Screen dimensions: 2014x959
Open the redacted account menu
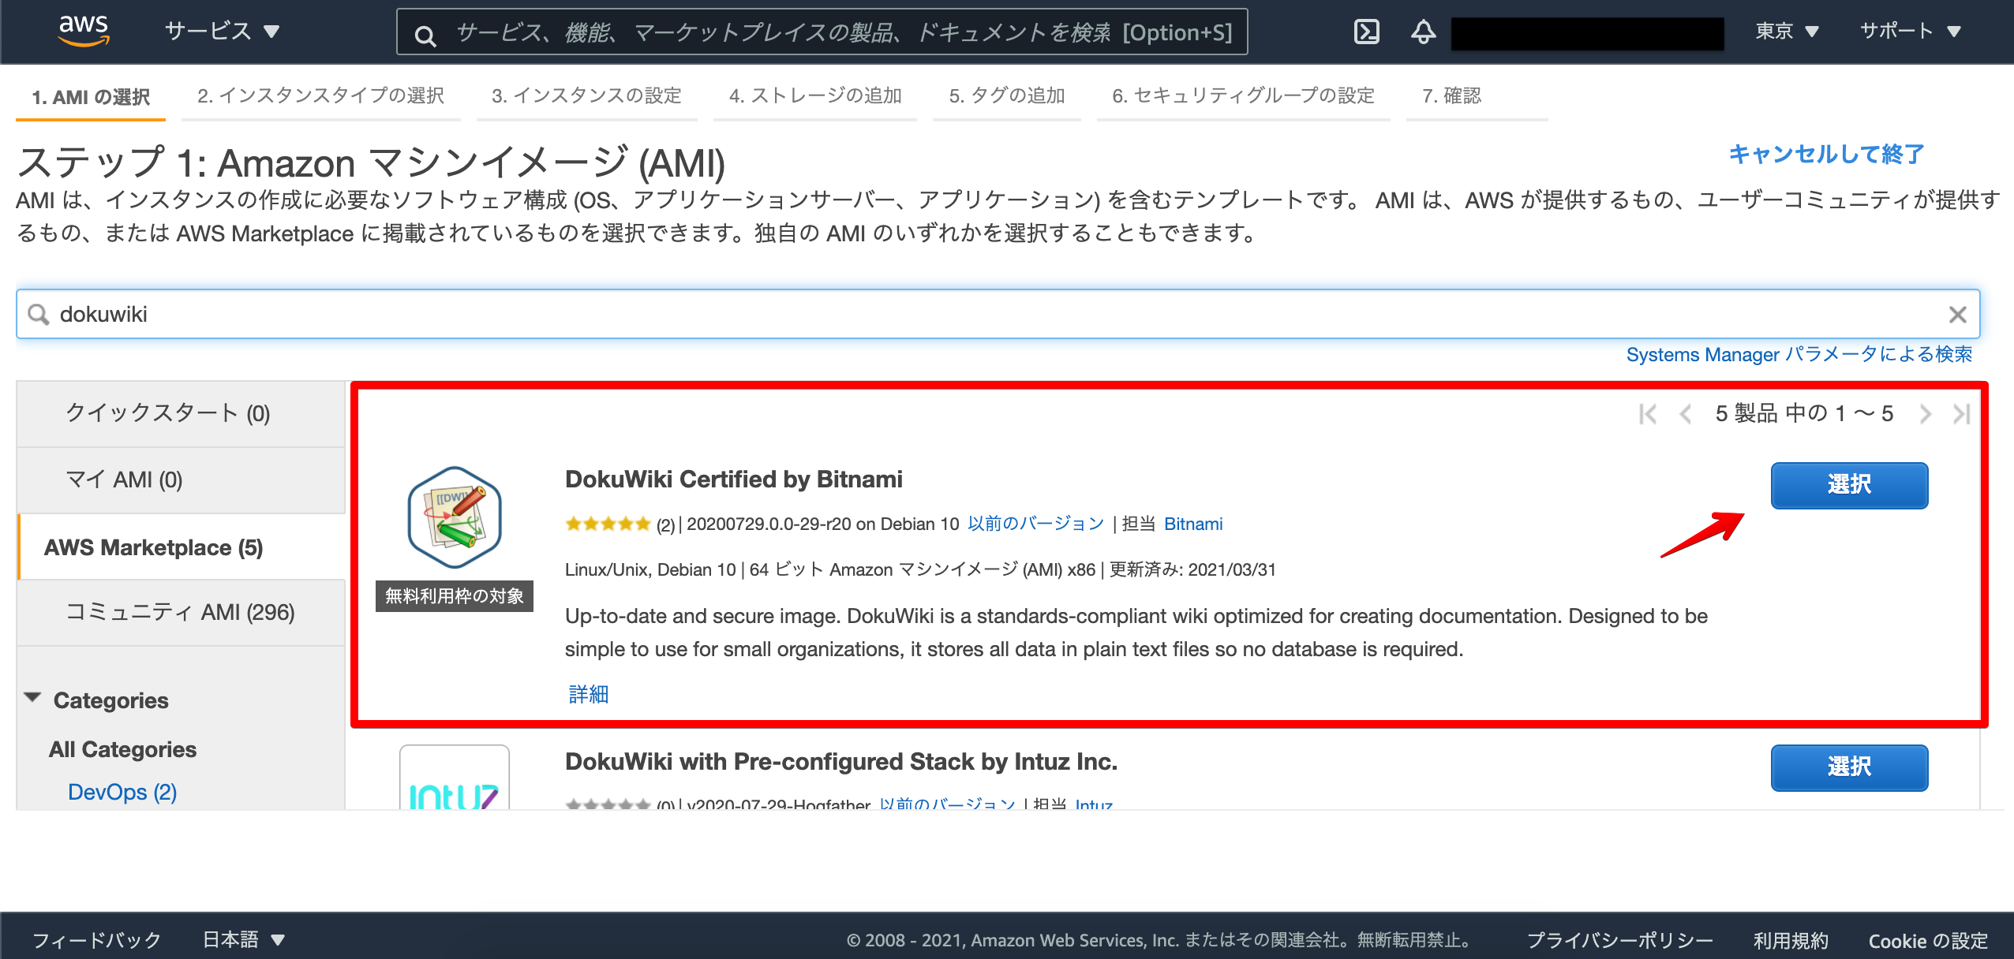pos(1587,33)
